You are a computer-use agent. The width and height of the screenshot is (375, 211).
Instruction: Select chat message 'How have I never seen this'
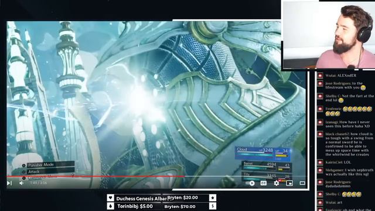point(347,124)
